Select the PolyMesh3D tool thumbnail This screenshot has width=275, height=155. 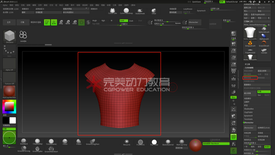pyautogui.click(x=250, y=51)
